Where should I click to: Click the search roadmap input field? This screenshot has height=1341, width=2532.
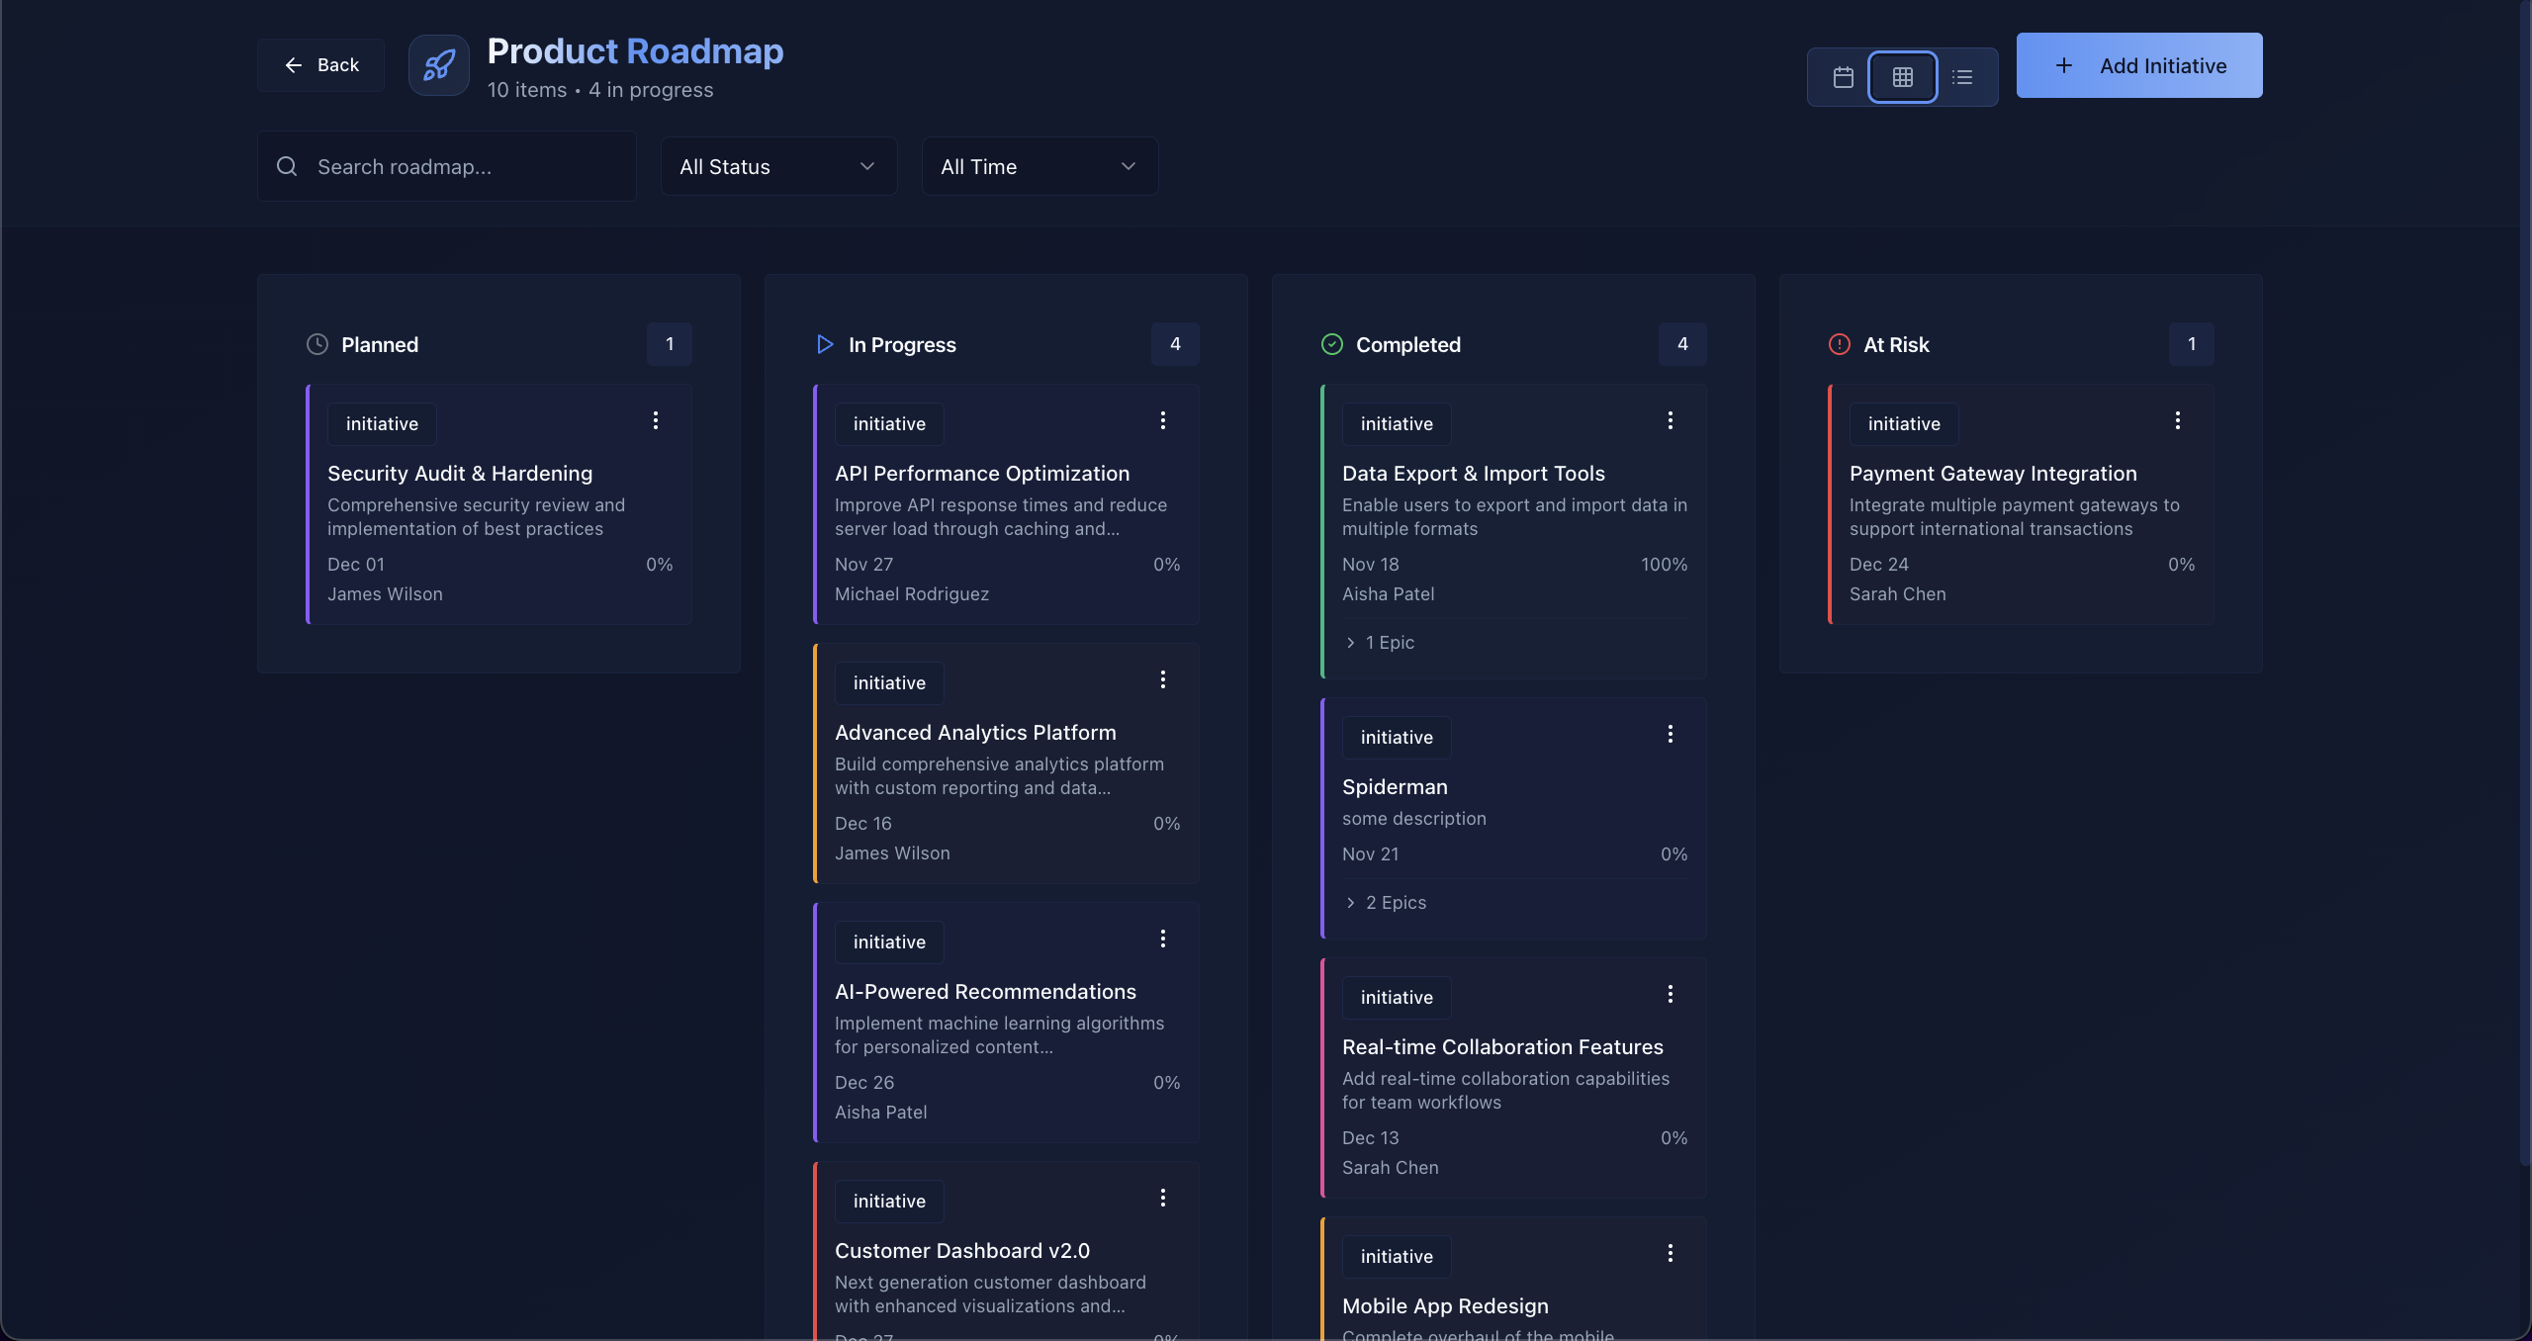click(446, 166)
